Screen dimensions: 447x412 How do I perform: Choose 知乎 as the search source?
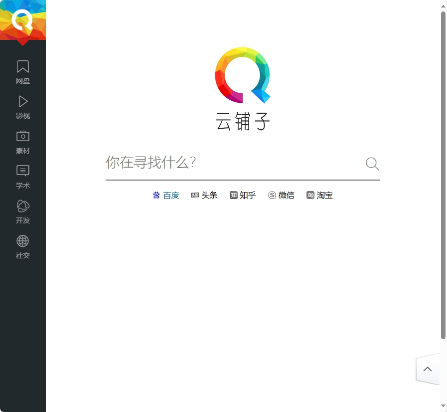point(243,196)
